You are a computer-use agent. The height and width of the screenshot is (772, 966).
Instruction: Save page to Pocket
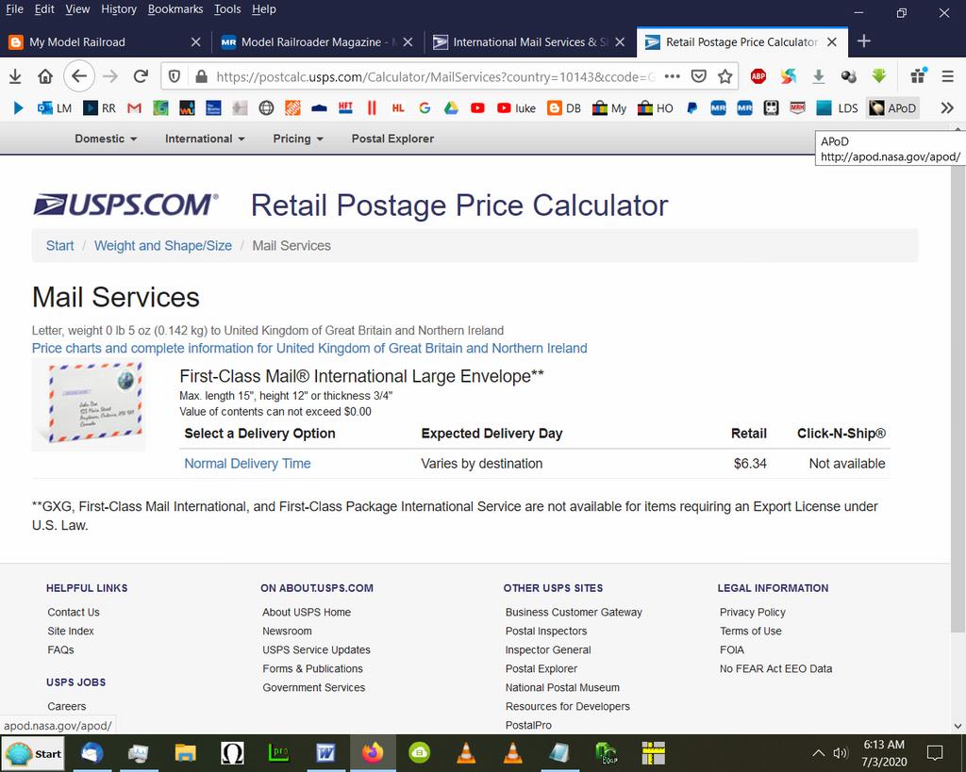click(x=699, y=76)
